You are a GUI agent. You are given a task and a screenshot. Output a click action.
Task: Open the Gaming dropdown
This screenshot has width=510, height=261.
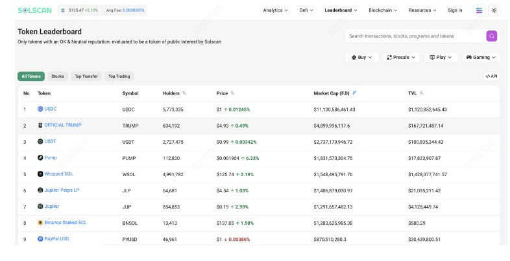(x=481, y=57)
